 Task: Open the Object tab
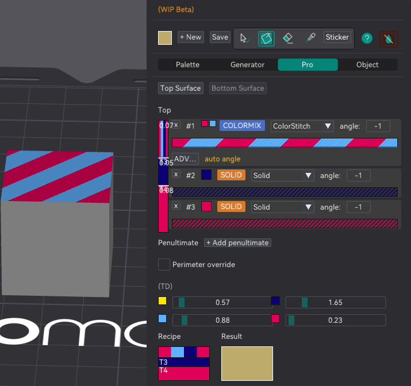click(x=367, y=65)
